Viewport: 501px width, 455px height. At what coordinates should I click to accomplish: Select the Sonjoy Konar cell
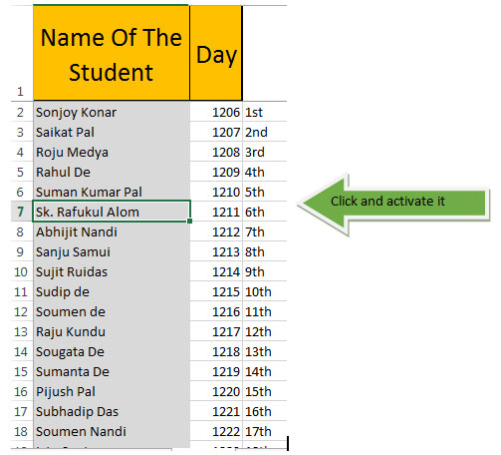click(x=112, y=112)
